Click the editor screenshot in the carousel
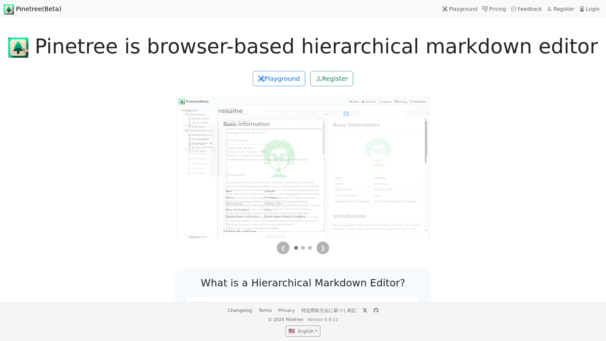606x341 pixels. point(303,167)
